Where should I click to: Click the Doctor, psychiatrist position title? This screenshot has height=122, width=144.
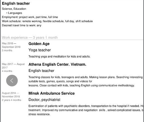[44, 100]
